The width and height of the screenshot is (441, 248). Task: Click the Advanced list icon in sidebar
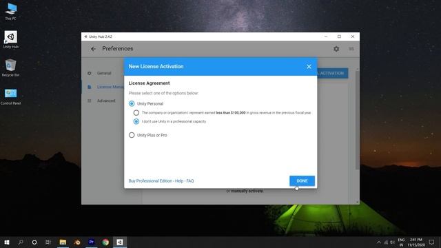pyautogui.click(x=90, y=101)
